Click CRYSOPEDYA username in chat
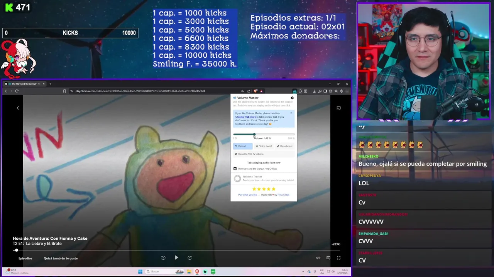 pos(370,176)
